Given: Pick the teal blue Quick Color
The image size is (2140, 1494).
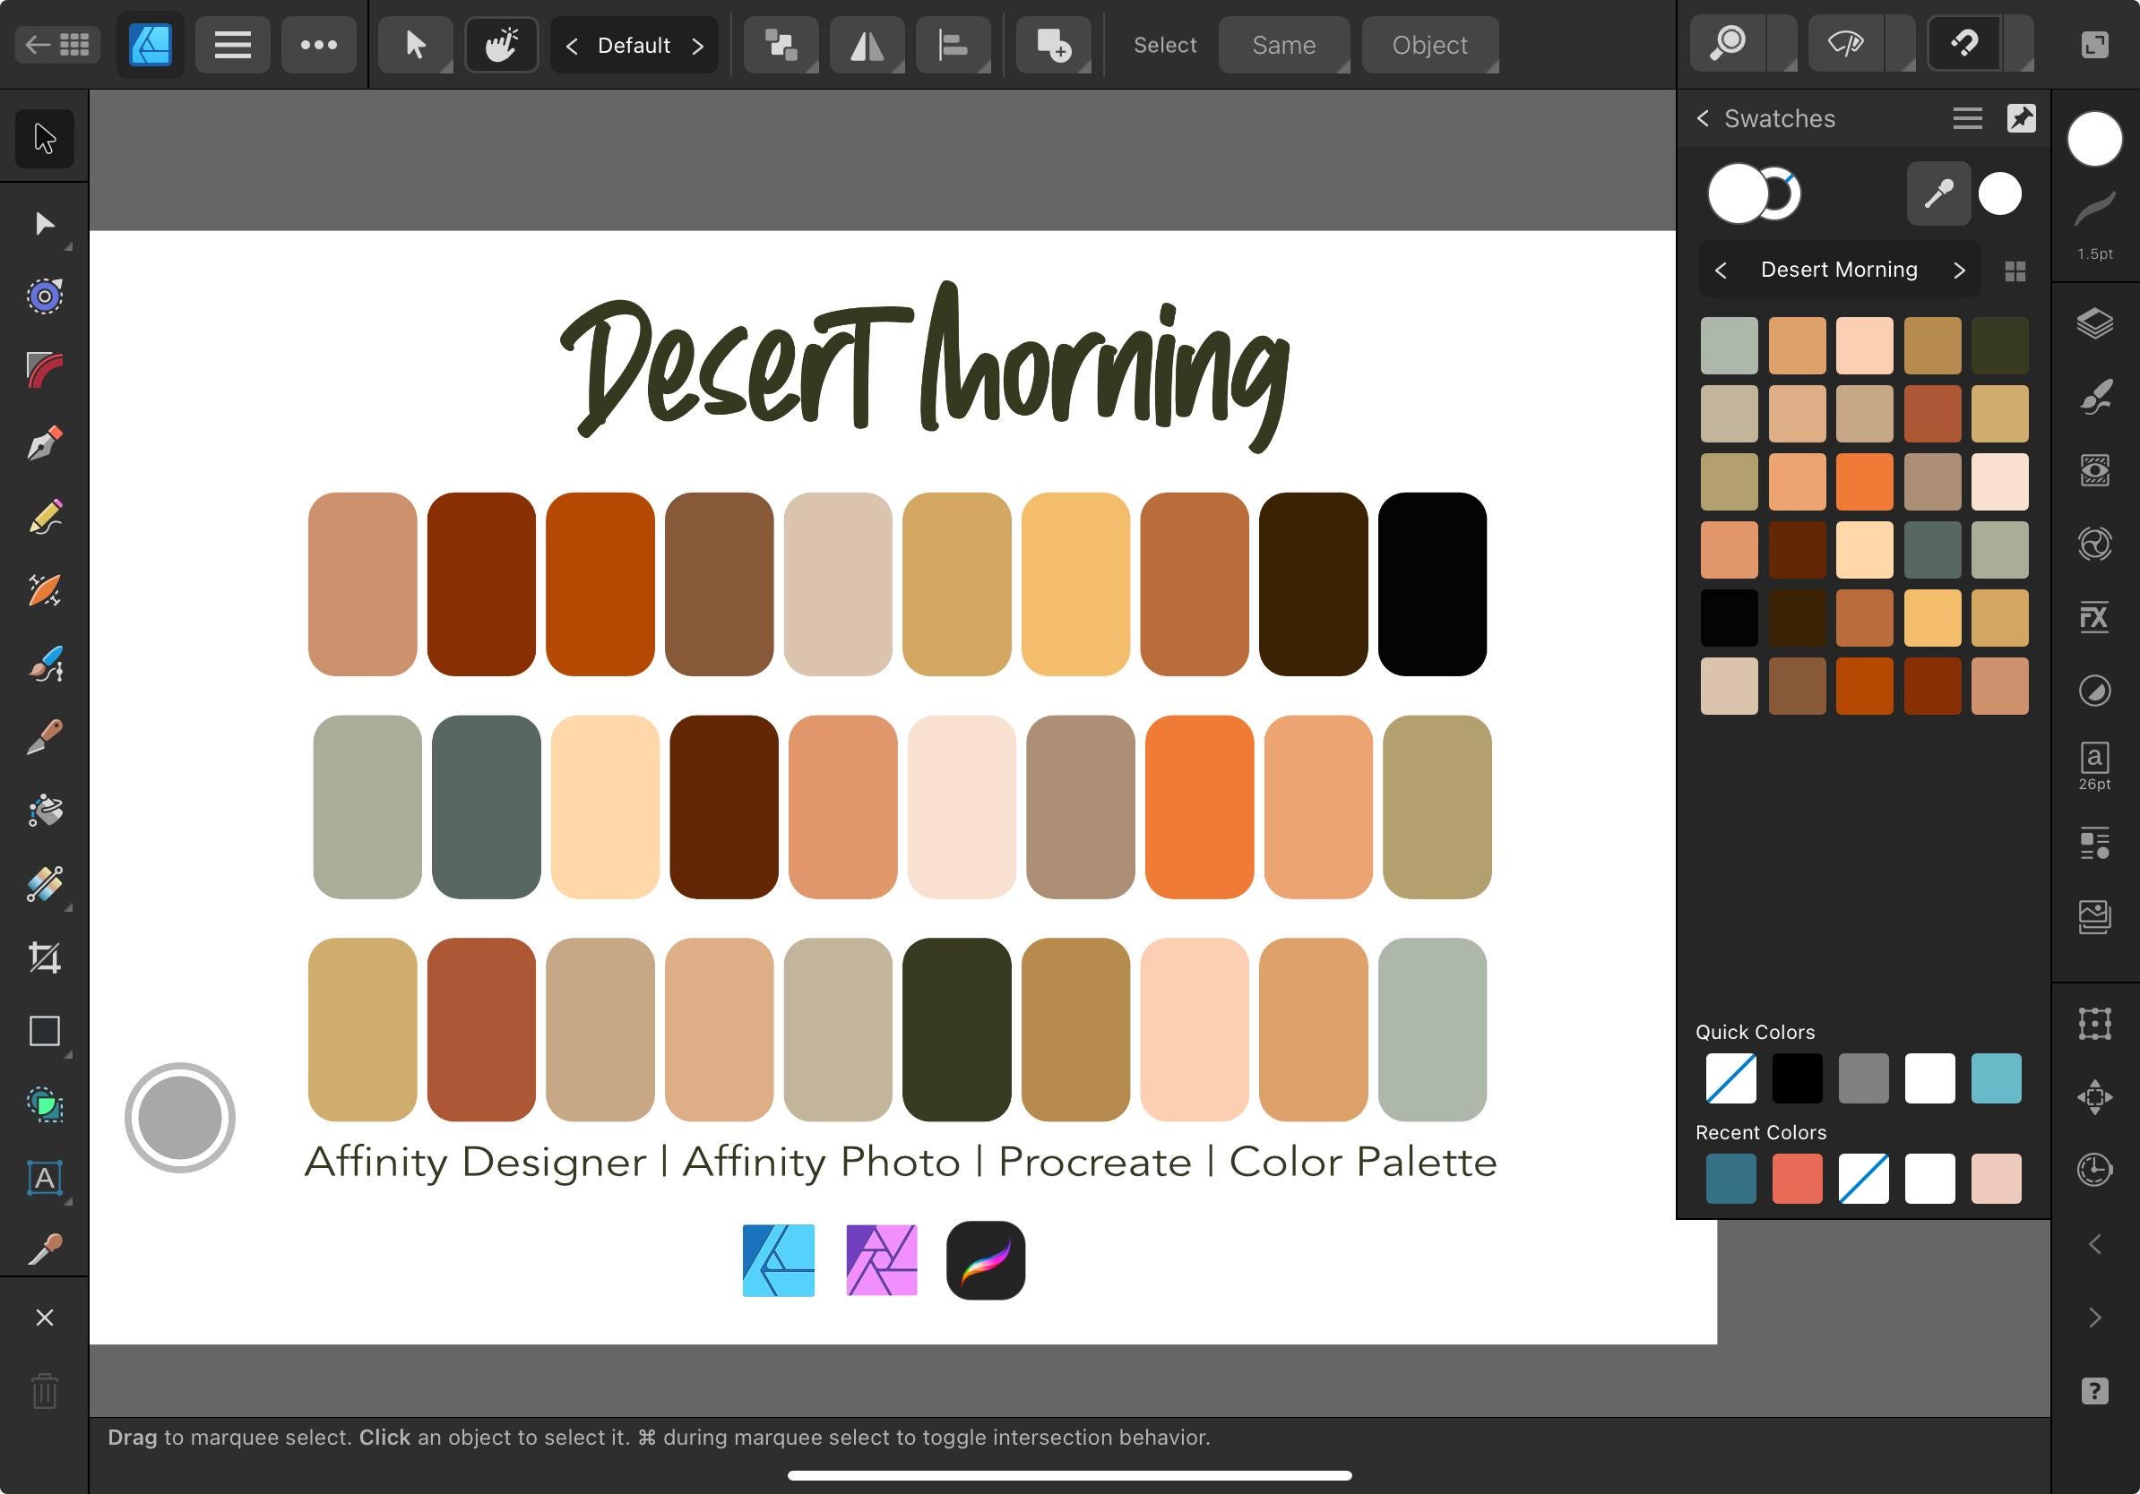Looking at the screenshot, I should click(x=1996, y=1078).
